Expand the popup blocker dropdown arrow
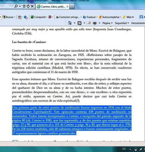 click(53, 17)
